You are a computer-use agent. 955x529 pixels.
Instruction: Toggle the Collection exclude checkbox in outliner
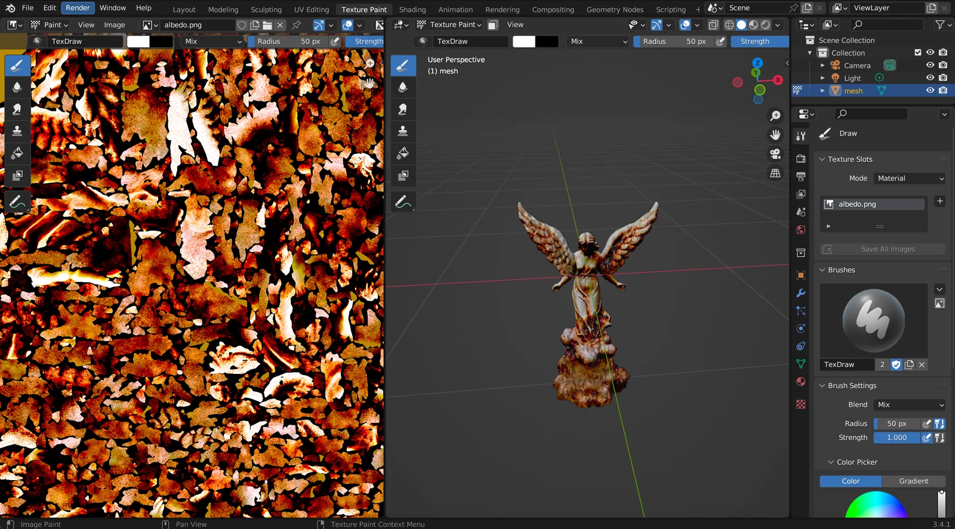click(x=918, y=52)
